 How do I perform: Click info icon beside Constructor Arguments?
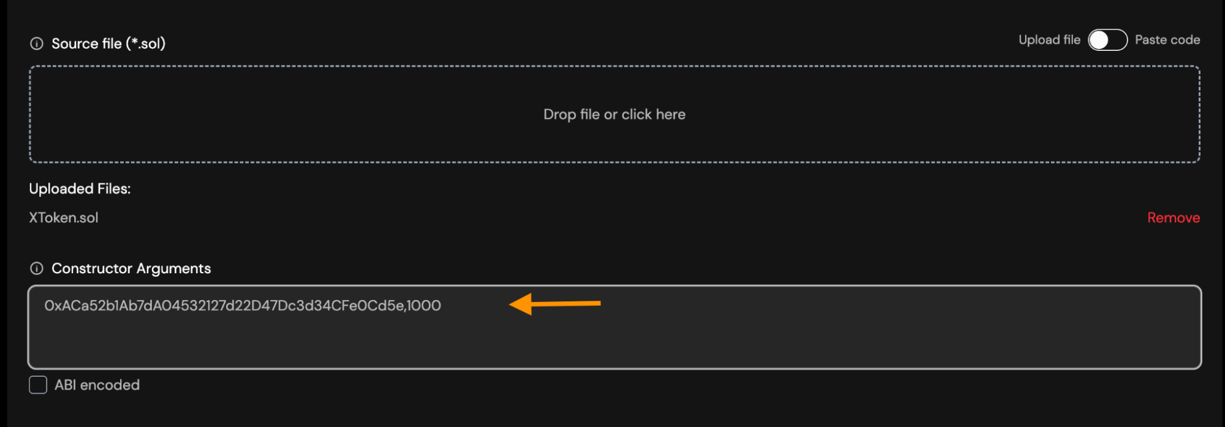[37, 268]
